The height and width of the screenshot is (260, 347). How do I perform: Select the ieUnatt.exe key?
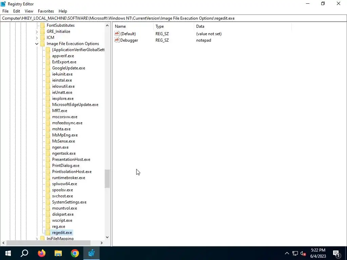point(62,92)
